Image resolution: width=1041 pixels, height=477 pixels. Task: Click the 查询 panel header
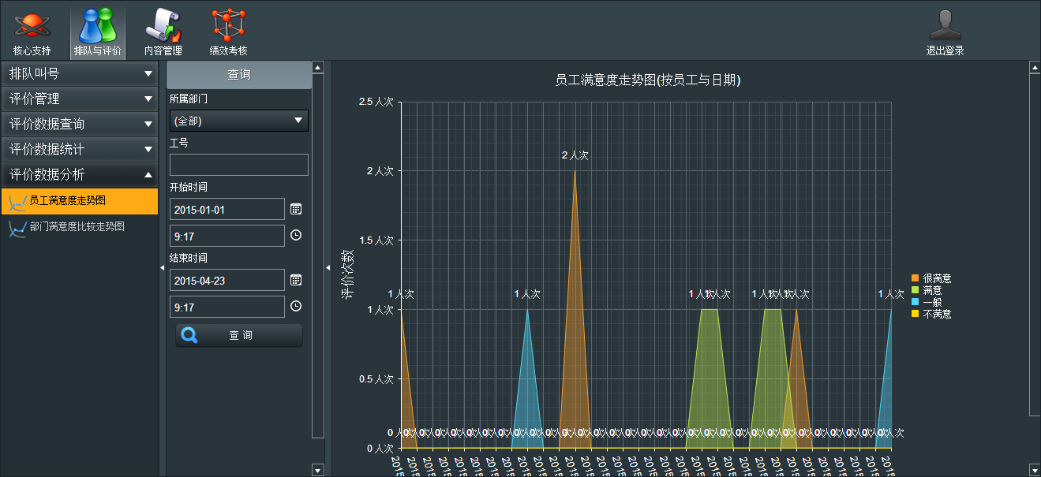(x=238, y=75)
